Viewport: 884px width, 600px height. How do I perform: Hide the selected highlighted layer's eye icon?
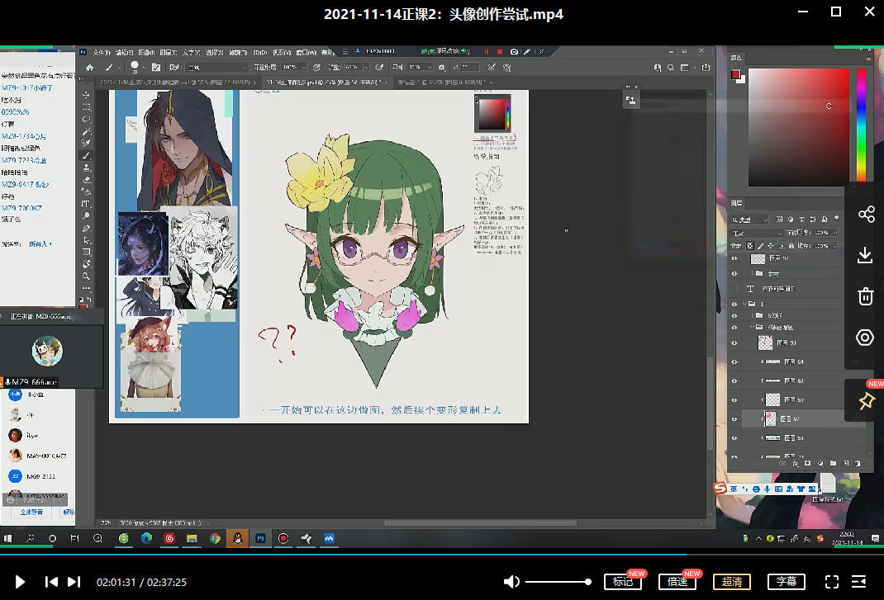coord(734,419)
